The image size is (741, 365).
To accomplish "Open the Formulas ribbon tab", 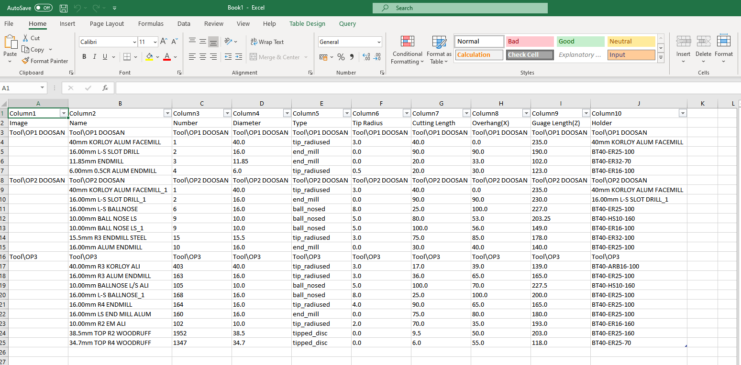I will point(151,23).
